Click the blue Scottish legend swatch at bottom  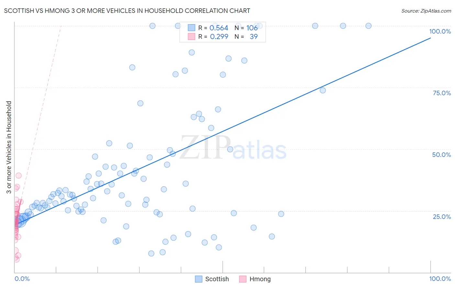199,279
